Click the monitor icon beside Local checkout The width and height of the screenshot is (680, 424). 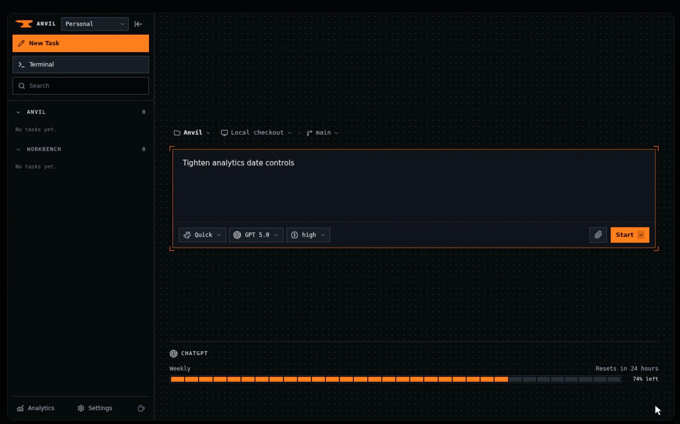[224, 133]
